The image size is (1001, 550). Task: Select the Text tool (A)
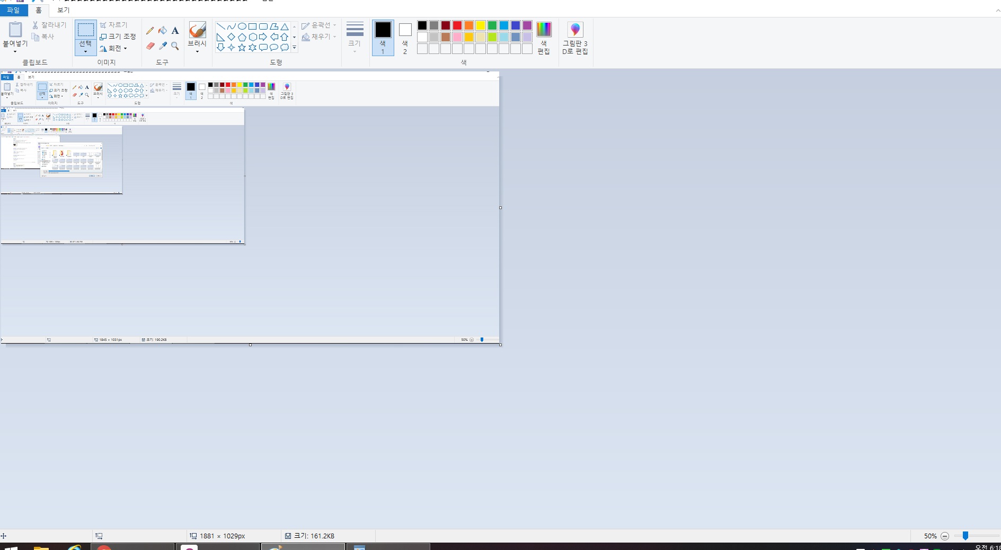tap(175, 31)
